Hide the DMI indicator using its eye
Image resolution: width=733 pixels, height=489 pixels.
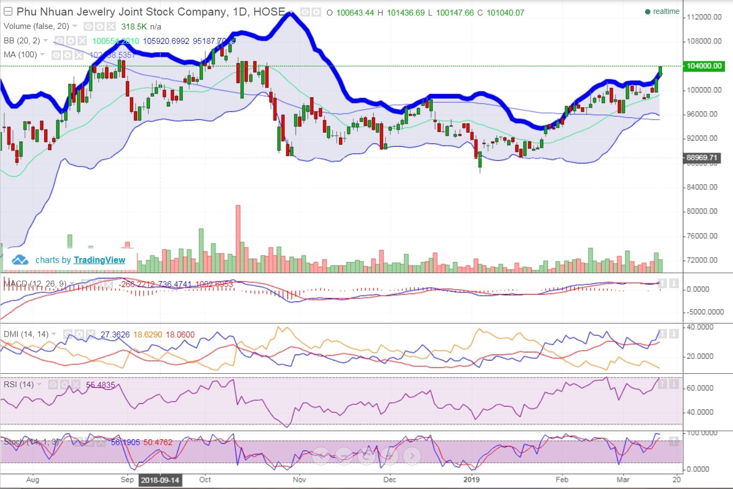tap(68, 335)
